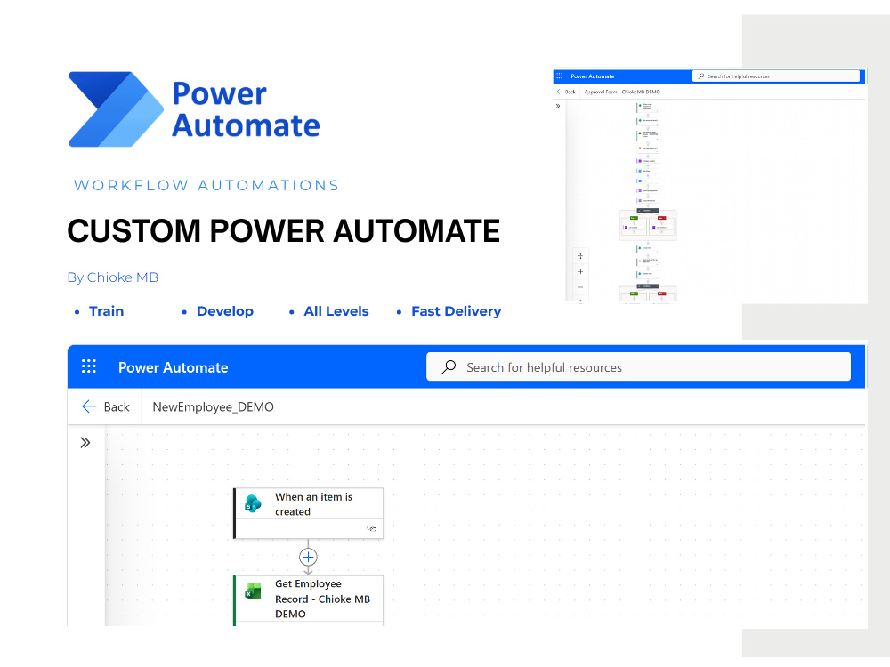Click the Excel icon on Get Employee Record

point(253,591)
